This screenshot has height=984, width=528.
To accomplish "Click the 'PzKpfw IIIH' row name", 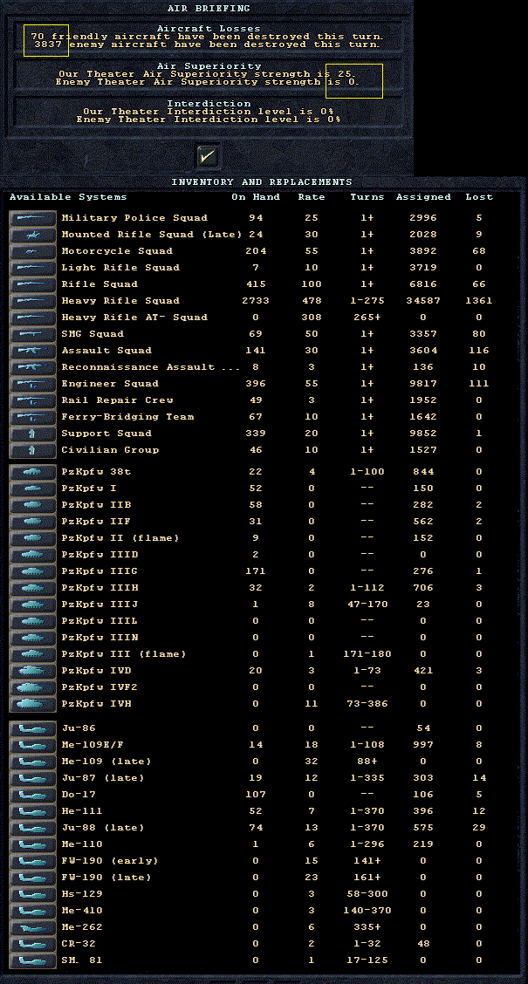I will (99, 588).
